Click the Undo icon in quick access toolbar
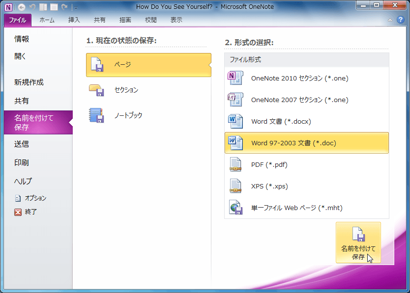The height and width of the screenshot is (293, 410). point(32,7)
